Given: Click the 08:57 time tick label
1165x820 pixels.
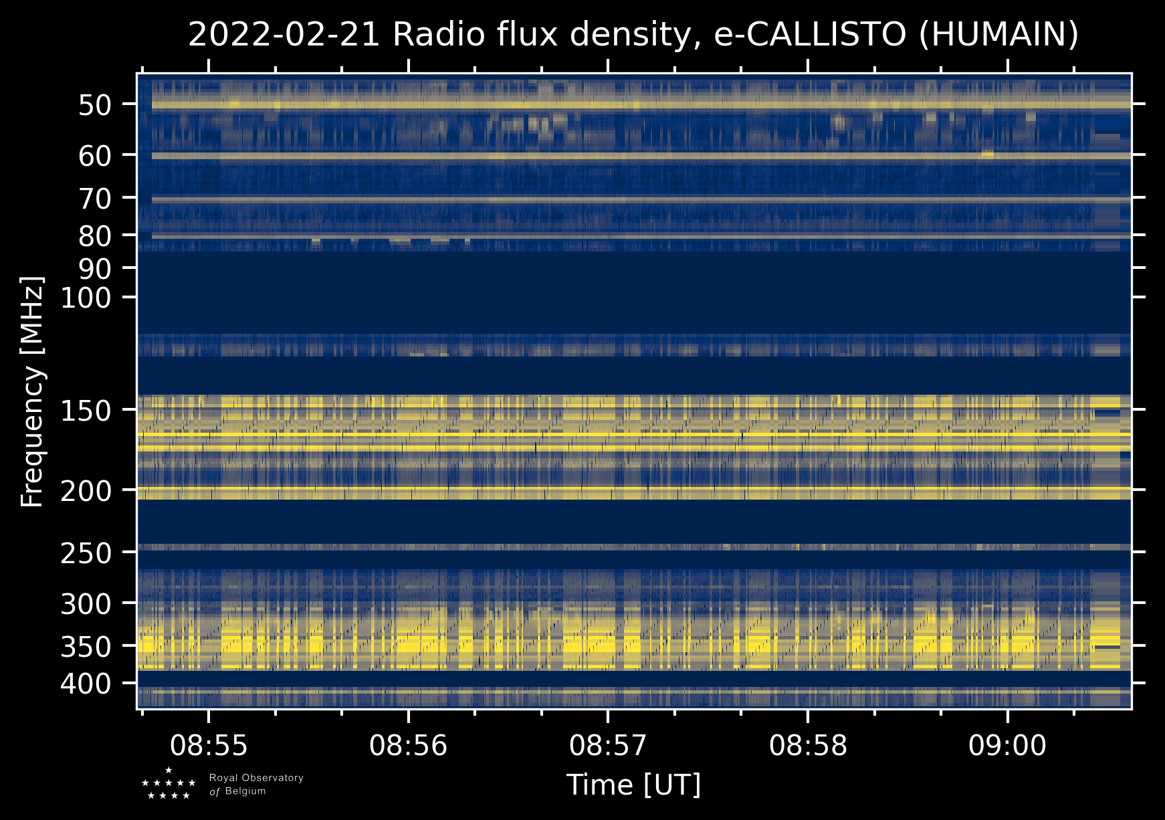Looking at the screenshot, I should (608, 745).
